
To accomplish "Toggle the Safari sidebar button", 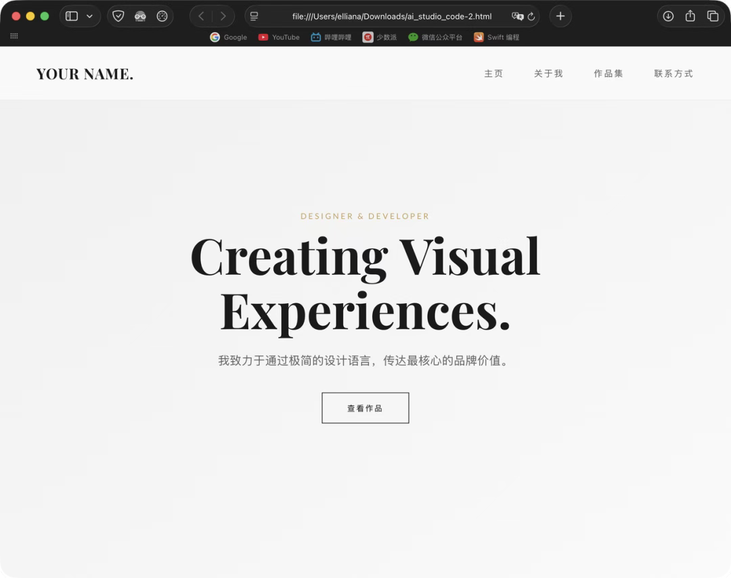I will coord(71,16).
